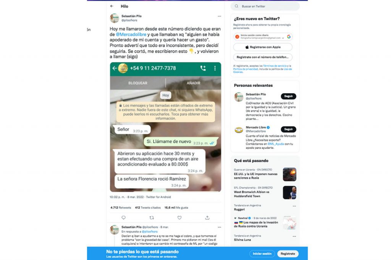Click the Registrarse con Apple button
The image size is (391, 260).
coord(263,47)
